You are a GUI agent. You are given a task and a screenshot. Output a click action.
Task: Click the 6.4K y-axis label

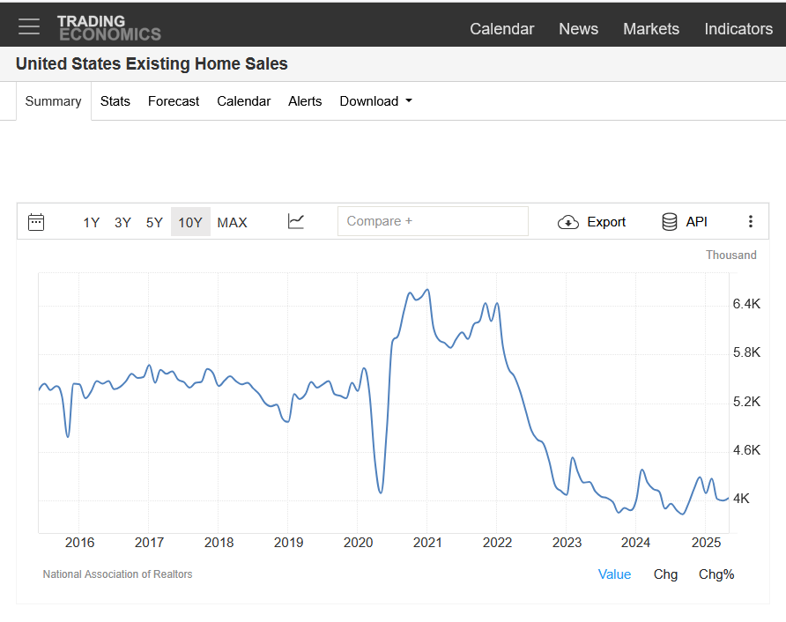pos(746,304)
